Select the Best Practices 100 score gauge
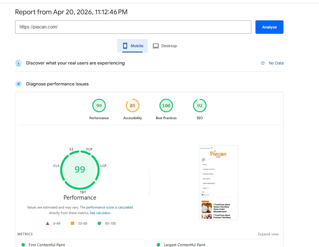Image resolution: width=319 pixels, height=247 pixels. 166,105
